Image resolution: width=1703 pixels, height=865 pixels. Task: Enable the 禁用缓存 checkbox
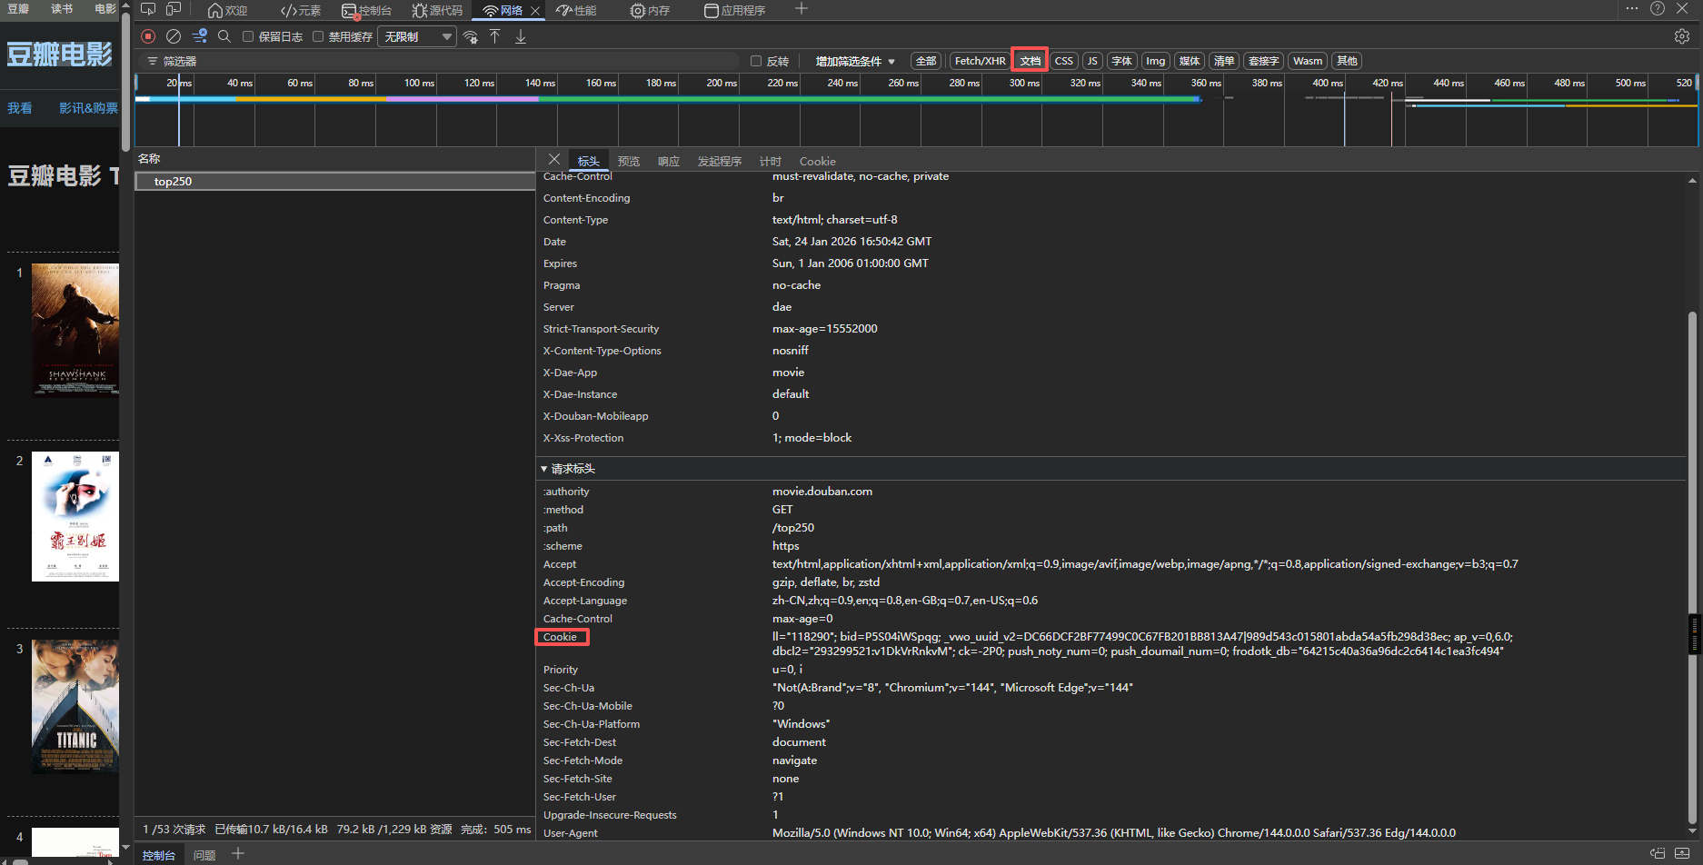pyautogui.click(x=318, y=36)
